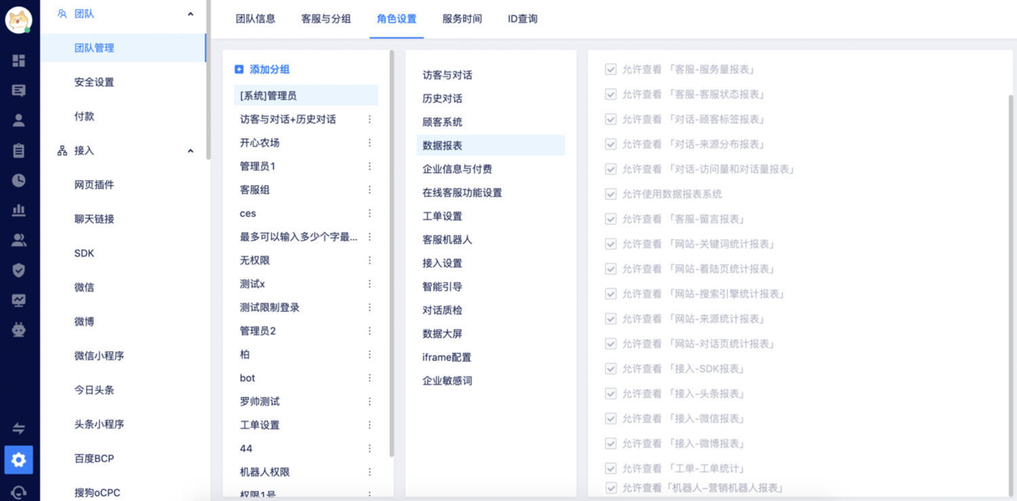Image resolution: width=1017 pixels, height=501 pixels.
Task: Toggle checkbox 允许查看「客服-服务量报表」
Action: click(611, 69)
